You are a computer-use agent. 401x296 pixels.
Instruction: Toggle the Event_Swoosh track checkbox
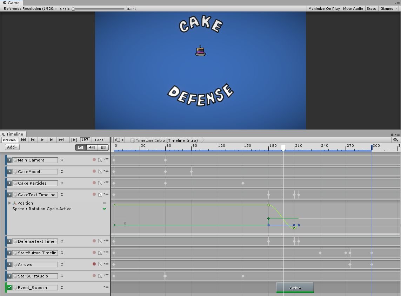click(x=9, y=287)
